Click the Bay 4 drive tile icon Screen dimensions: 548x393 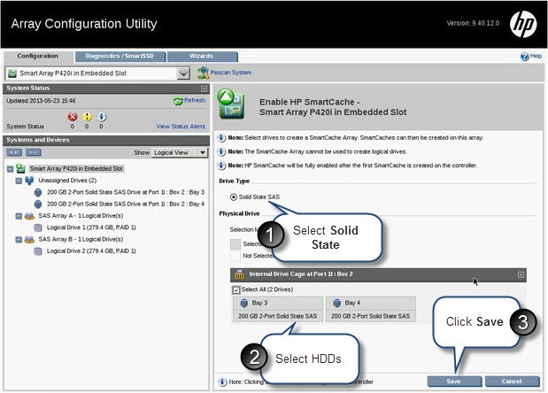(337, 303)
